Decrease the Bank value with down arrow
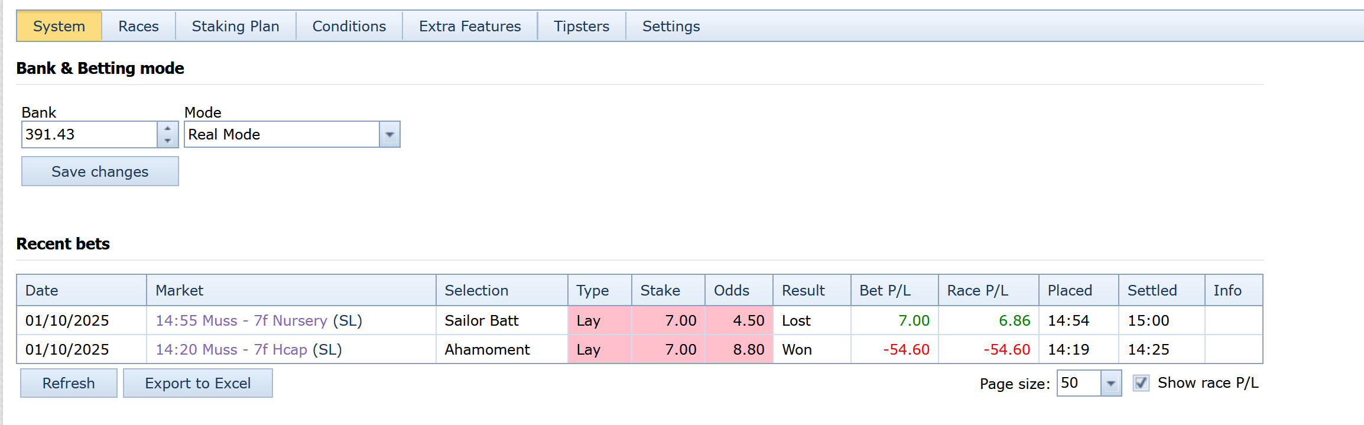This screenshot has height=425, width=1364. tap(168, 141)
